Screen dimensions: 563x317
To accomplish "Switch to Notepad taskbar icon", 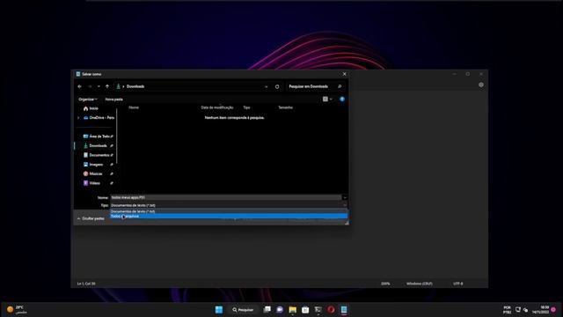I will 344,310.
